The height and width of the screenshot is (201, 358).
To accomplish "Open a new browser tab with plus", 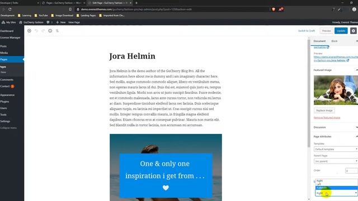I will point(136,3).
